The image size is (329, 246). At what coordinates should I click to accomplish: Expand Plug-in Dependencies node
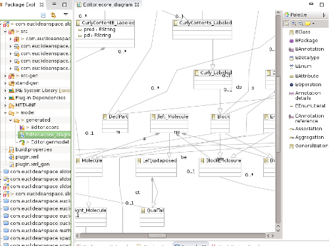pyautogui.click(x=5, y=98)
